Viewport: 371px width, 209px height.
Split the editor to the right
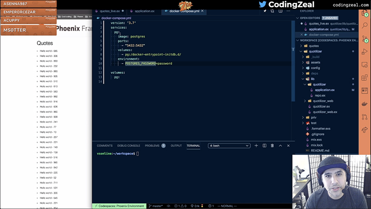pos(281,11)
